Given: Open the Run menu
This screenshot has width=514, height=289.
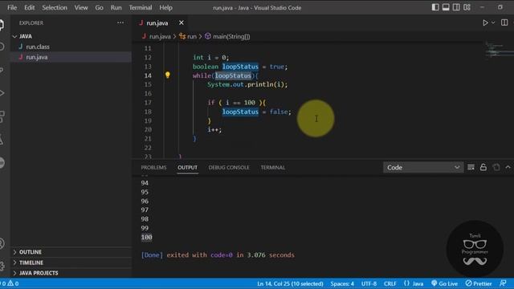Looking at the screenshot, I should pos(116,7).
